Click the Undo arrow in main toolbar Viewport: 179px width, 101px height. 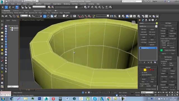[3, 16]
